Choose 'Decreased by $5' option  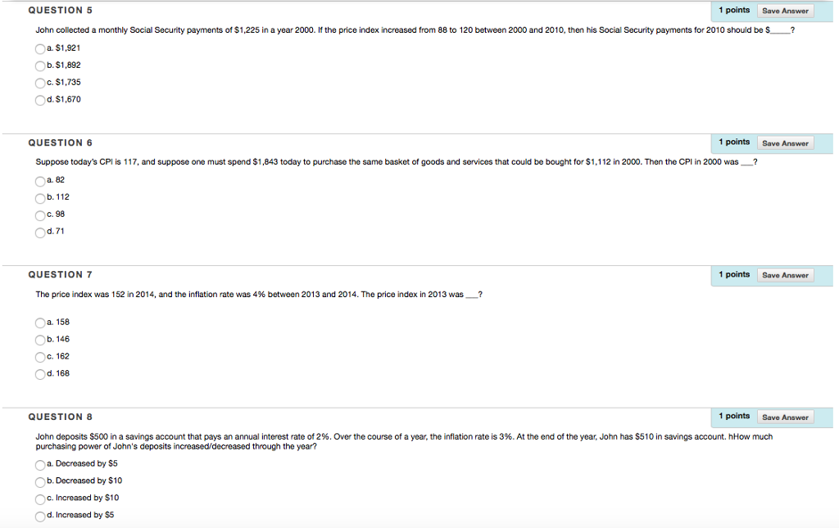pos(39,464)
